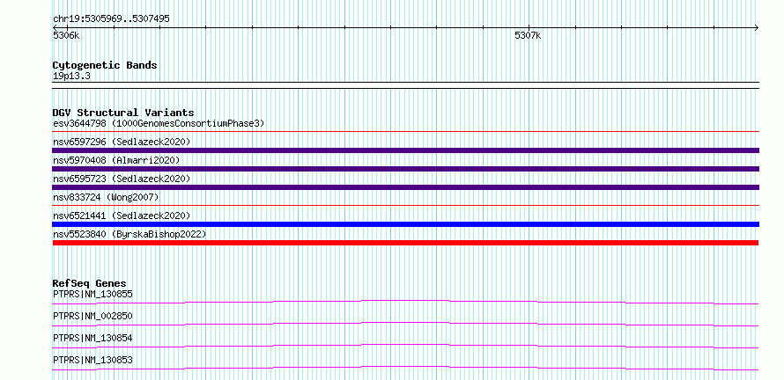The image size is (784, 380).
Task: Click the magenta line of PTPRS|NM_002850
Action: (x=405, y=323)
